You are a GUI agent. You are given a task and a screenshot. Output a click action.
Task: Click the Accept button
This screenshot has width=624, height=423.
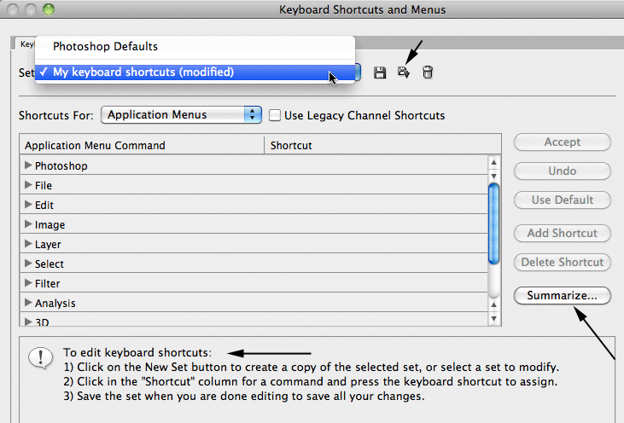click(x=563, y=142)
